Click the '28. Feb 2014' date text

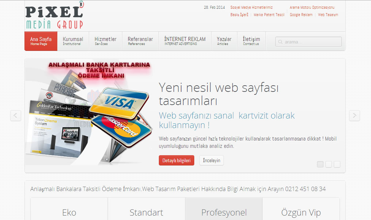tap(214, 8)
